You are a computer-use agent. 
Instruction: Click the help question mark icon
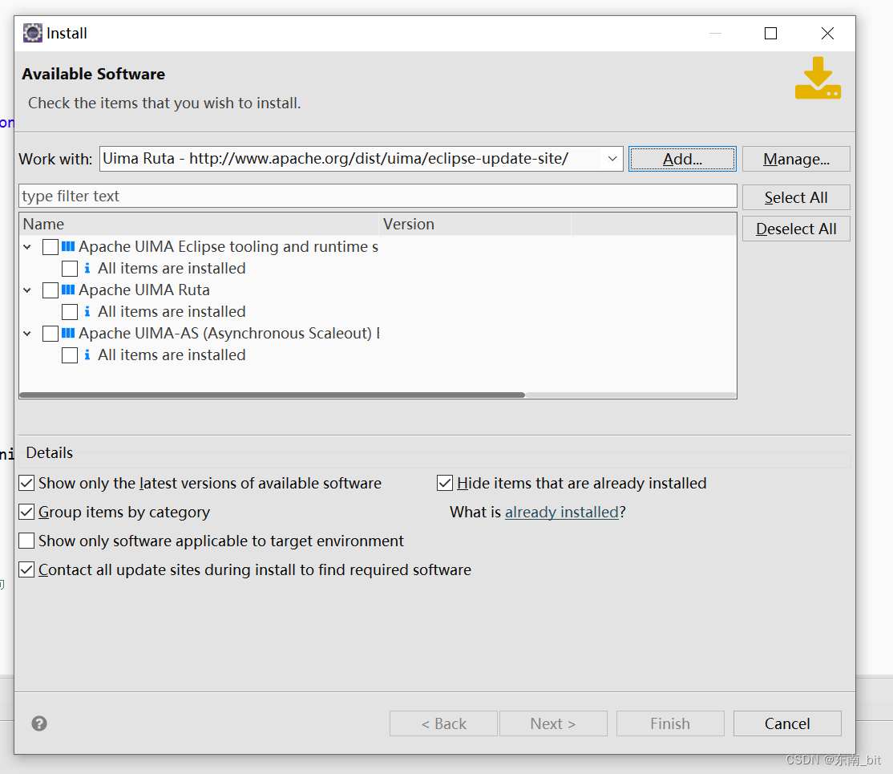(39, 723)
